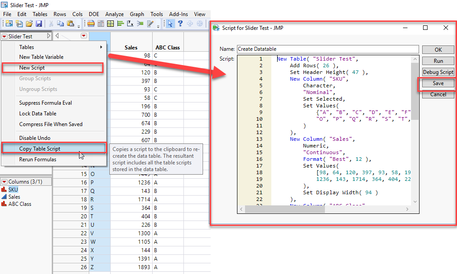Open the Slider Test red triangle menu
This screenshot has width=457, height=274.
click(x=4, y=37)
